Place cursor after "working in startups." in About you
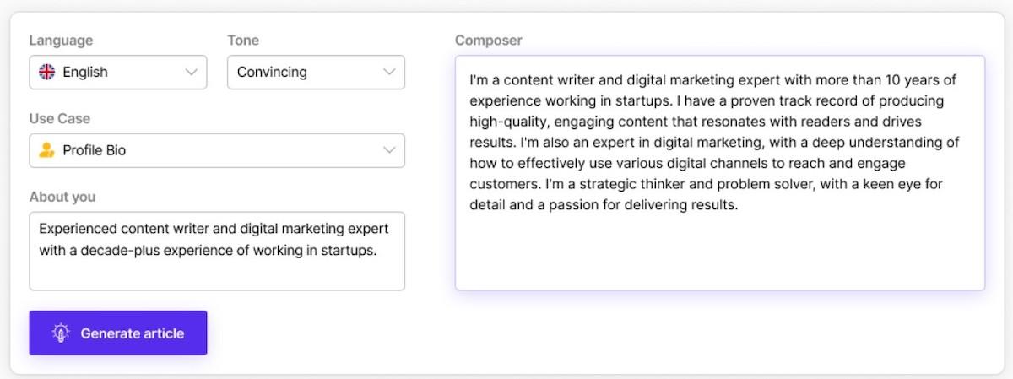 pyautogui.click(x=377, y=251)
